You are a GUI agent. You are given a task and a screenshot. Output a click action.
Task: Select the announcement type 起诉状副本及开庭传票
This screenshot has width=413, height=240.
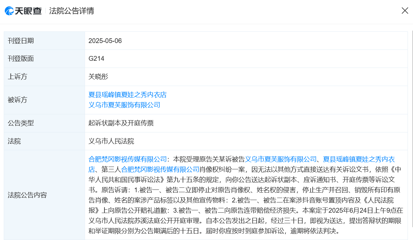(121, 123)
